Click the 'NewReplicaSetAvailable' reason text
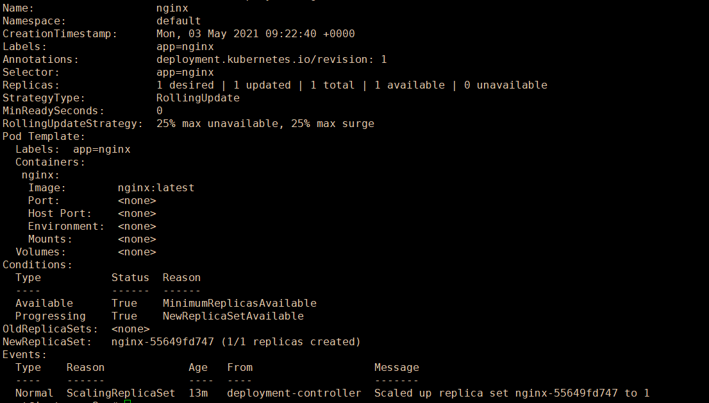 coord(233,316)
